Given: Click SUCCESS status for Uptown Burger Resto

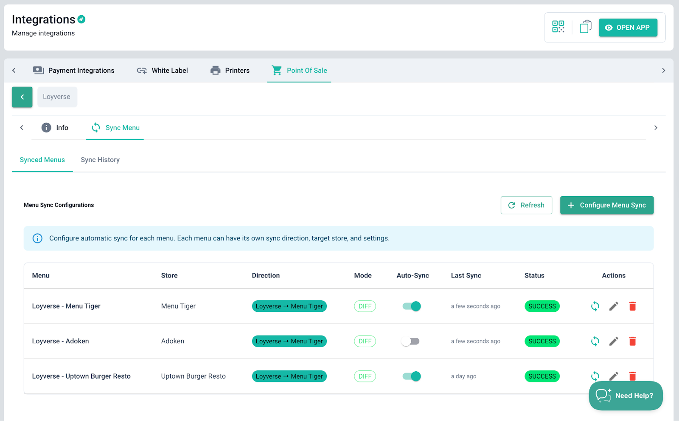Looking at the screenshot, I should point(542,376).
